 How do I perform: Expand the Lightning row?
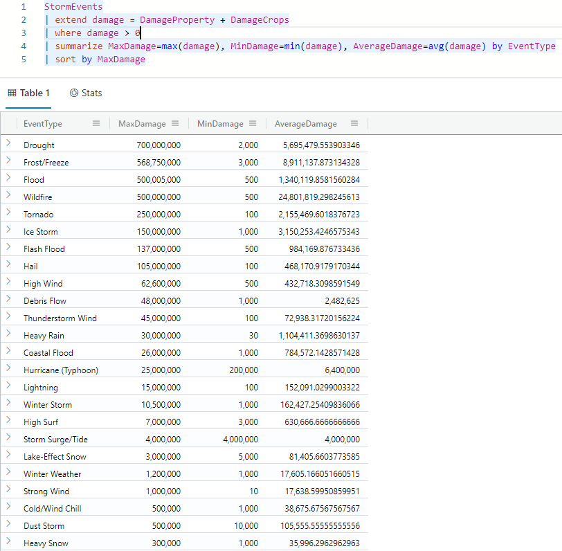point(8,386)
